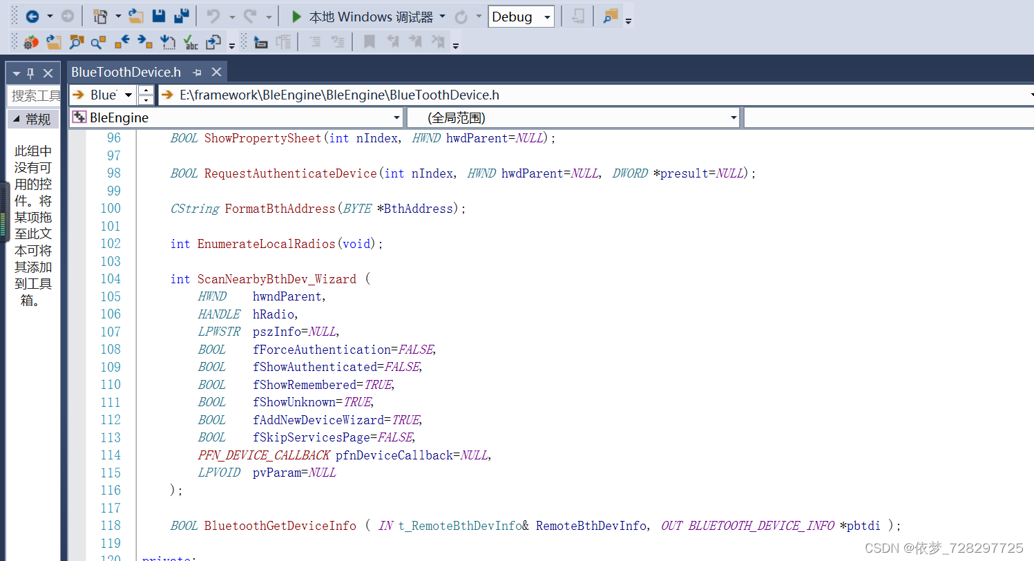This screenshot has width=1034, height=561.
Task: Open the dropdown arrow beside New Project
Action: tap(118, 17)
